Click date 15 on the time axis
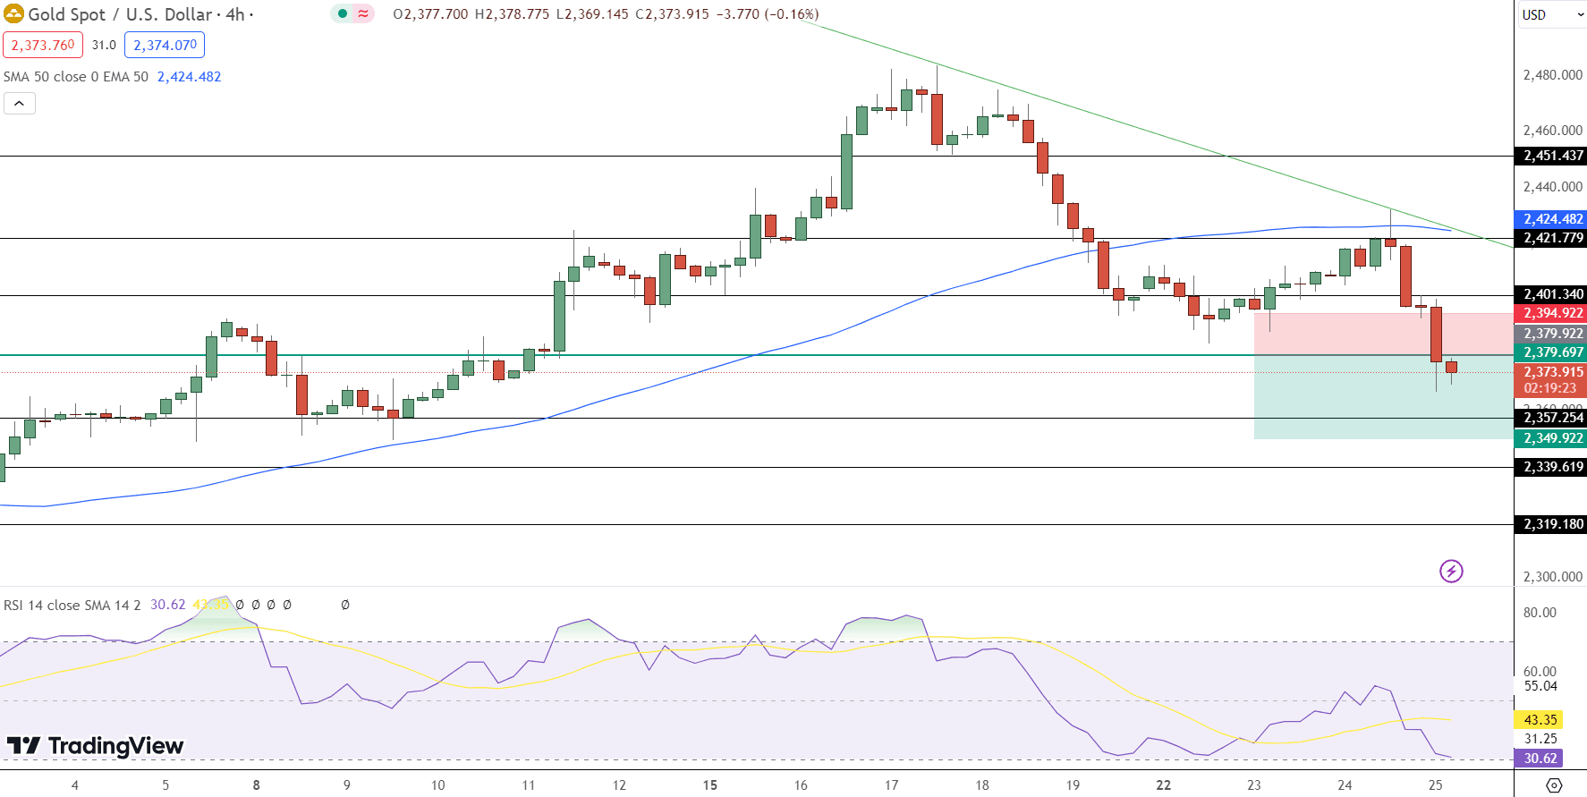 click(x=709, y=785)
